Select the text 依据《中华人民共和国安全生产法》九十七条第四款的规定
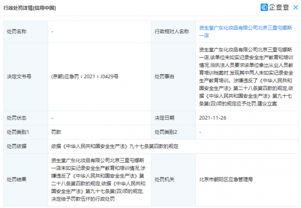Image resolution: width=301 pixels, height=208 pixels. point(115,146)
